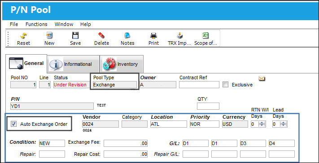Click the Delete eraser icon
Viewport: 319px width, 163px height.
(x=101, y=36)
